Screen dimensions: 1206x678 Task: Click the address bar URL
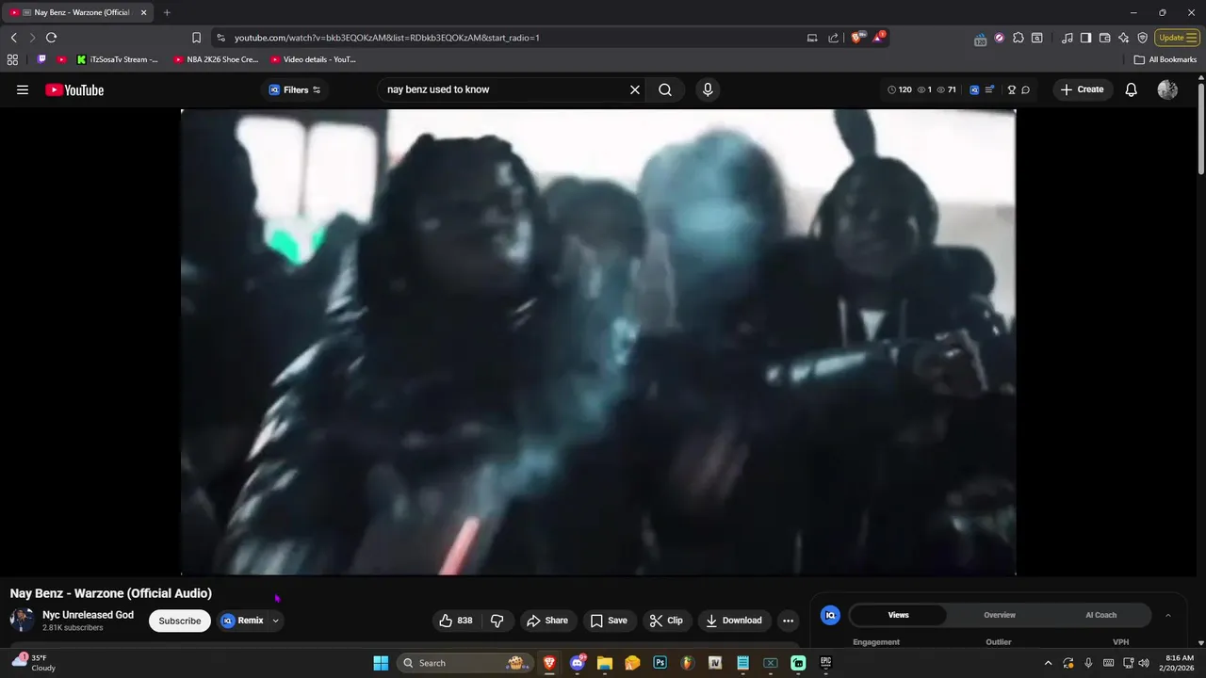386,38
